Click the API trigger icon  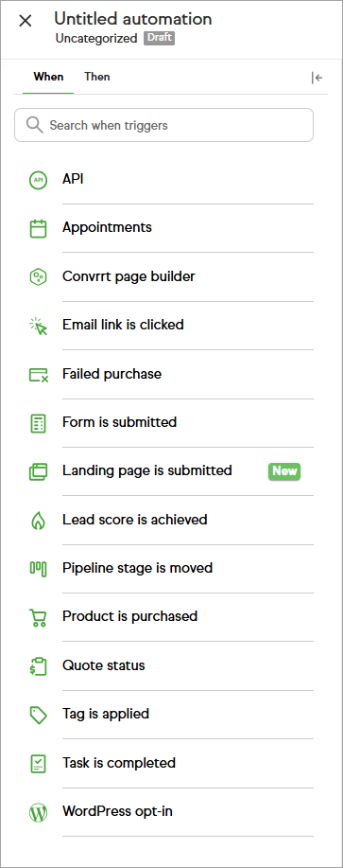point(38,180)
